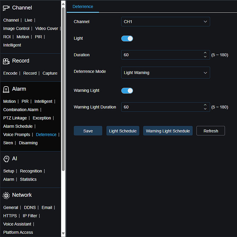Open the Warning Light Schedule
Viewport: 237px width, 237px height.
click(168, 131)
